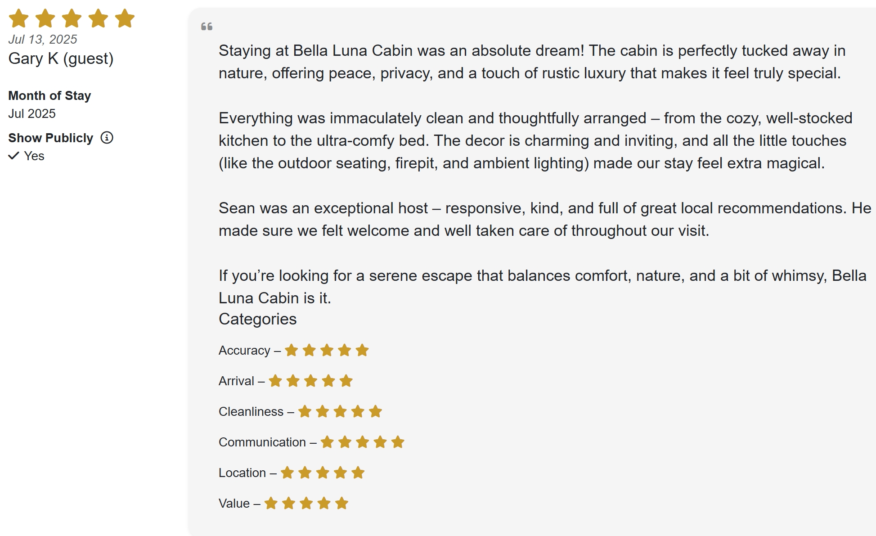
Task: Click the first Accuracy rating star
Action: [292, 350]
